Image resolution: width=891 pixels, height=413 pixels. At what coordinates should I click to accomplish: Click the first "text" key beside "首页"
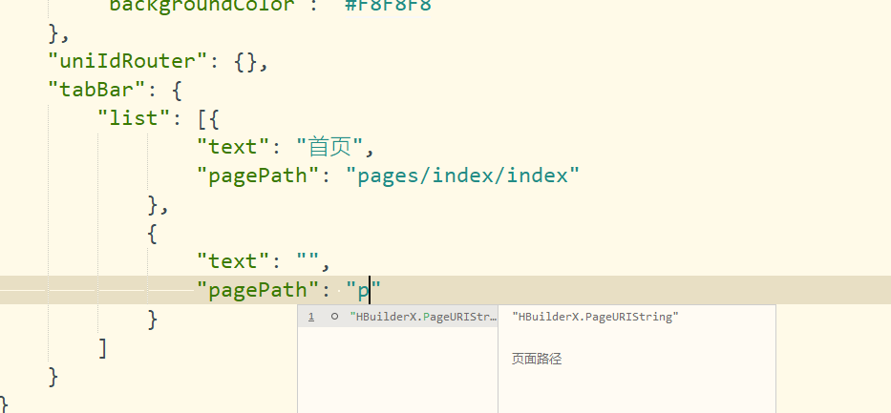point(235,147)
